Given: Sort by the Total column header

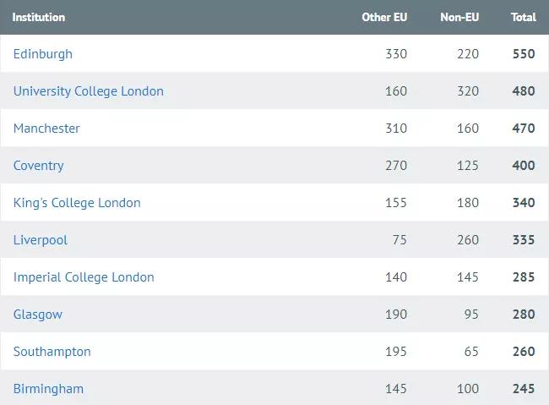Looking at the screenshot, I should 523,17.
